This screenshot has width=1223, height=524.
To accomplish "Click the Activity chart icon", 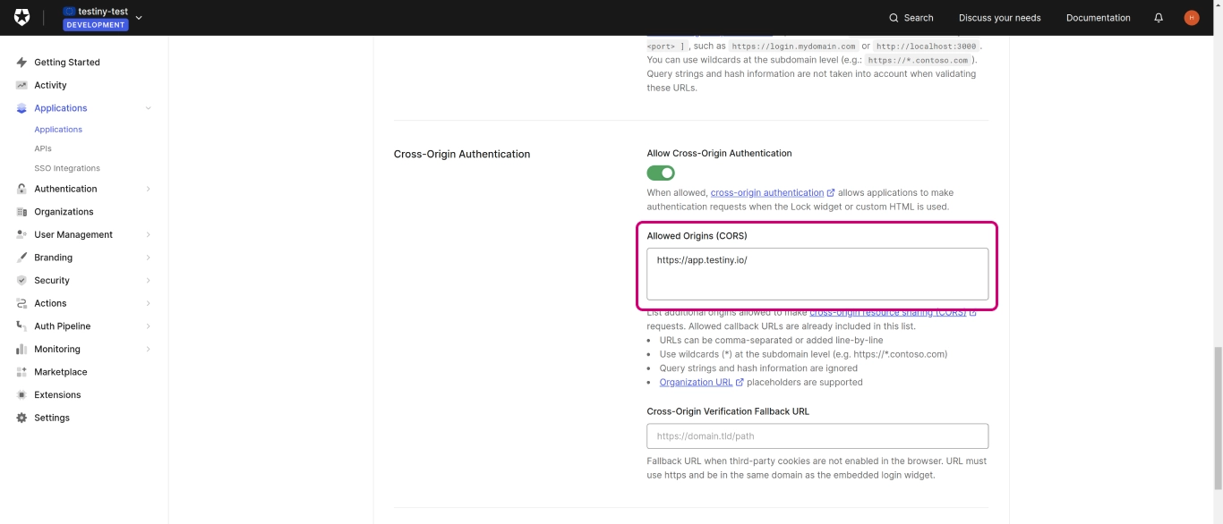I will (21, 86).
